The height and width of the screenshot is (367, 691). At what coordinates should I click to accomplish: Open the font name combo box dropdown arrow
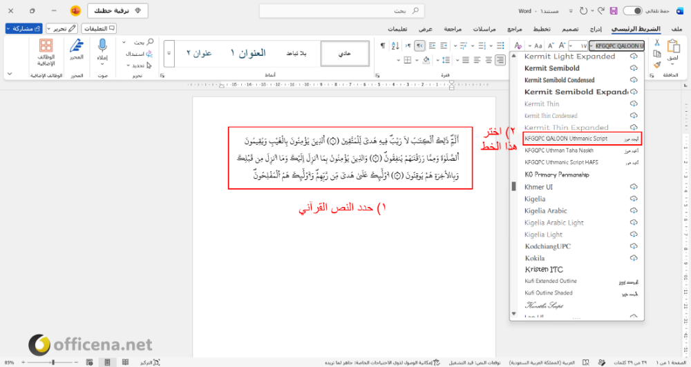click(591, 46)
